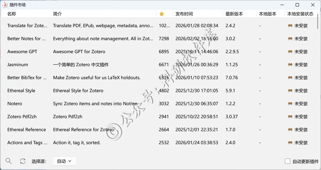Sort by 简介 column header

pyautogui.click(x=57, y=14)
